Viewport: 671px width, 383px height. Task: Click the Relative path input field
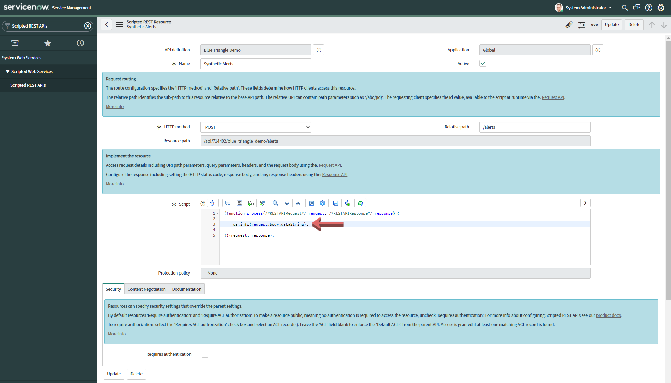click(535, 127)
